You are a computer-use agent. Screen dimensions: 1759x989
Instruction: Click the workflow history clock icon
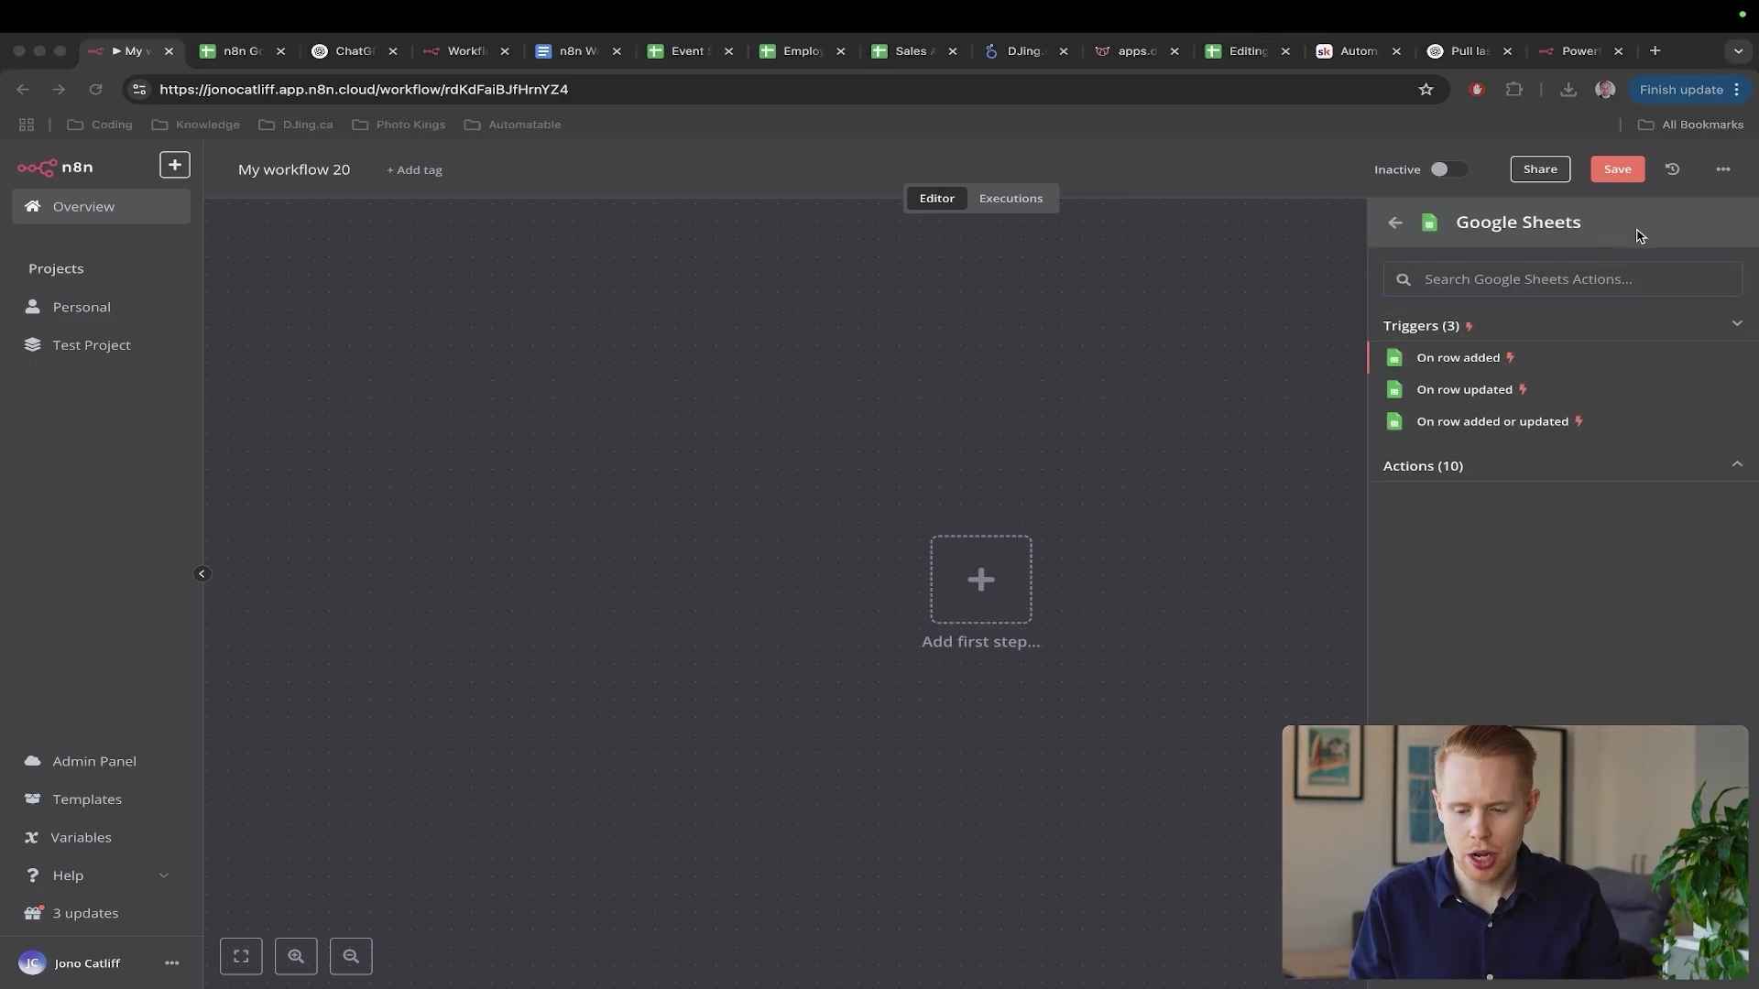(x=1672, y=169)
